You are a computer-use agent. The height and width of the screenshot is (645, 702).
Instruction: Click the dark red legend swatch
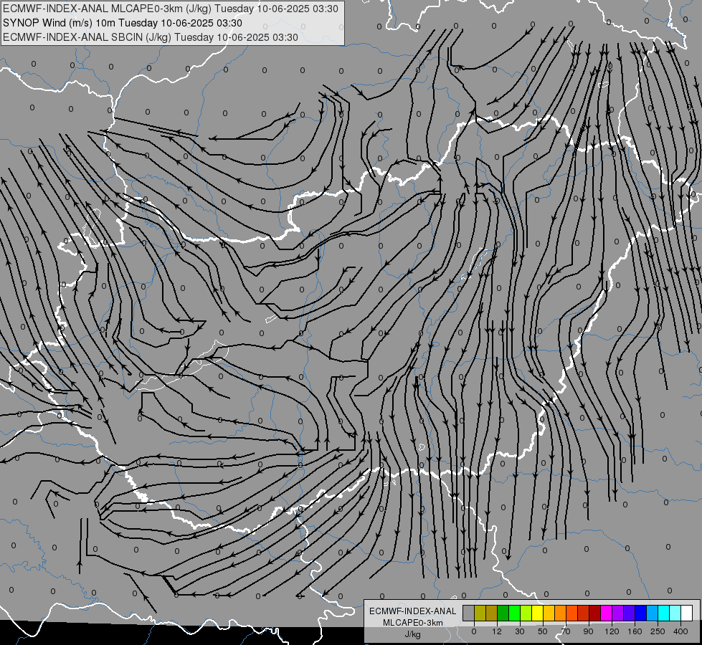(x=594, y=613)
